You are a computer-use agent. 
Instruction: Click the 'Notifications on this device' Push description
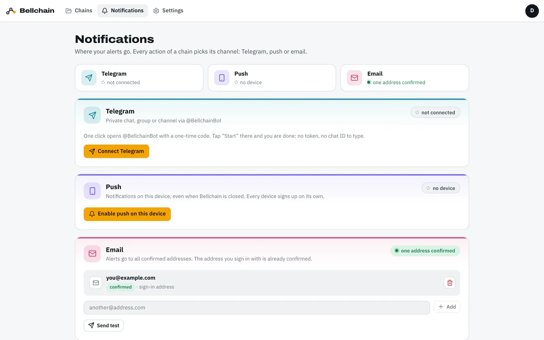click(x=215, y=196)
